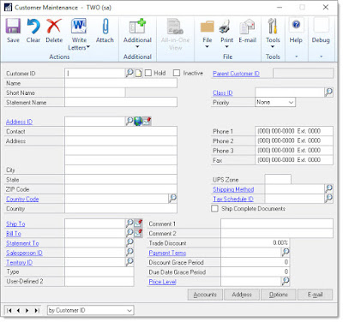The image size is (343, 322).
Task: Expand the Write Letters dropdown
Action: point(79,35)
